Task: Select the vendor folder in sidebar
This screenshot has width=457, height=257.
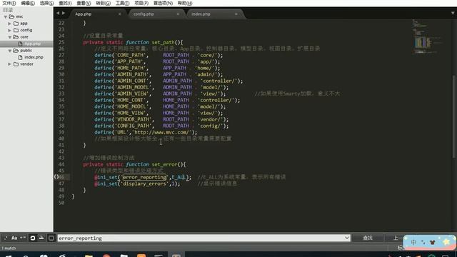Action: click(x=26, y=64)
